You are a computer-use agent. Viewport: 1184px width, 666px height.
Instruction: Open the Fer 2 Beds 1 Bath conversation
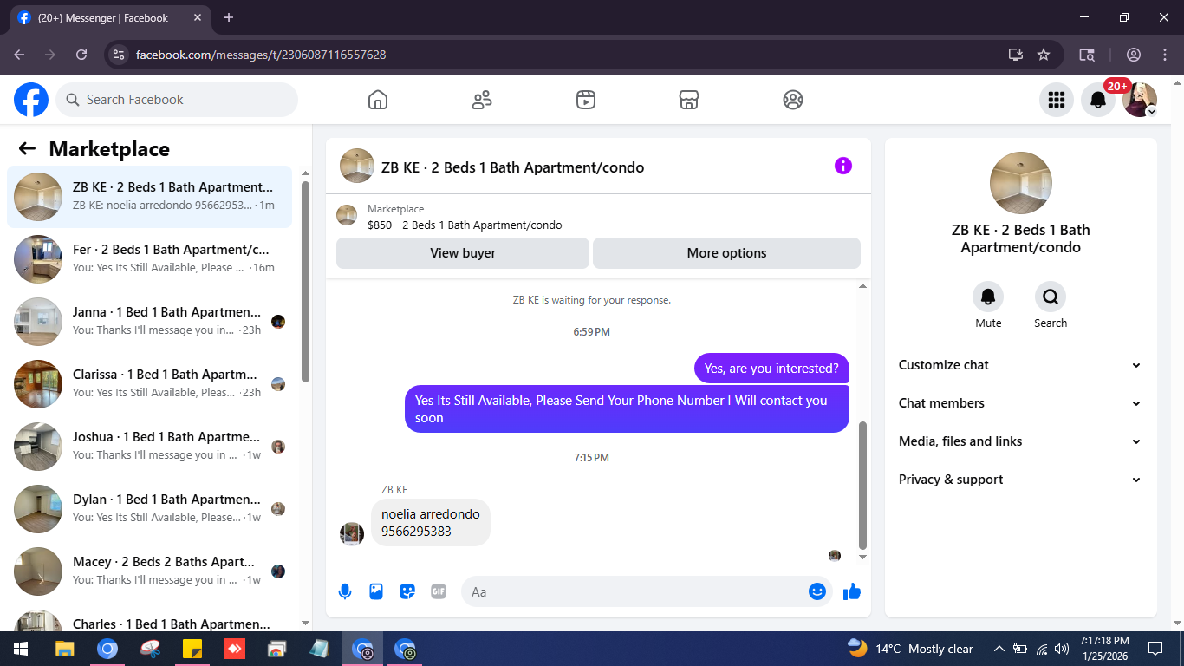[149, 259]
